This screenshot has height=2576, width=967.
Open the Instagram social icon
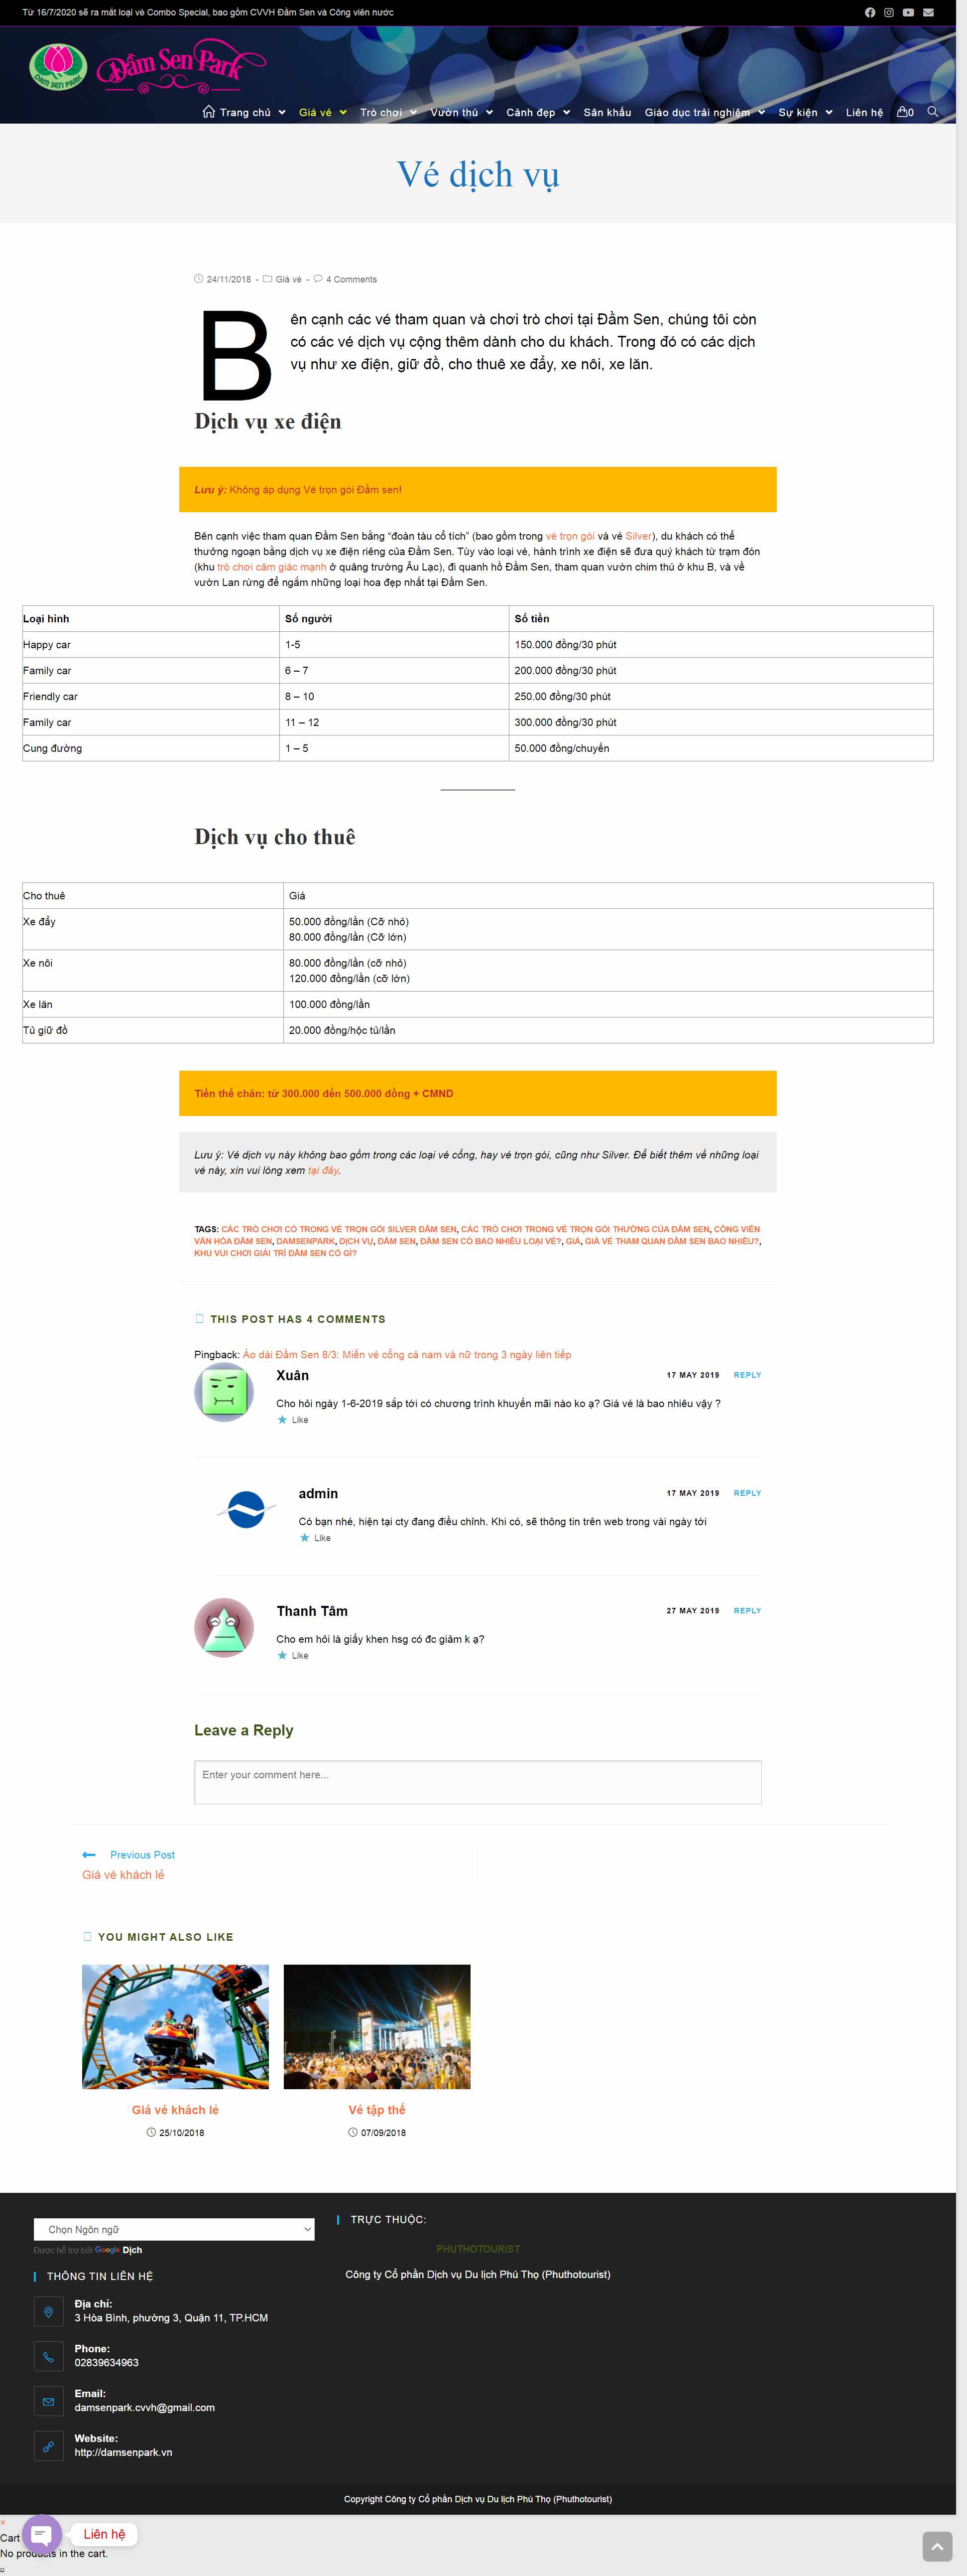click(x=888, y=13)
